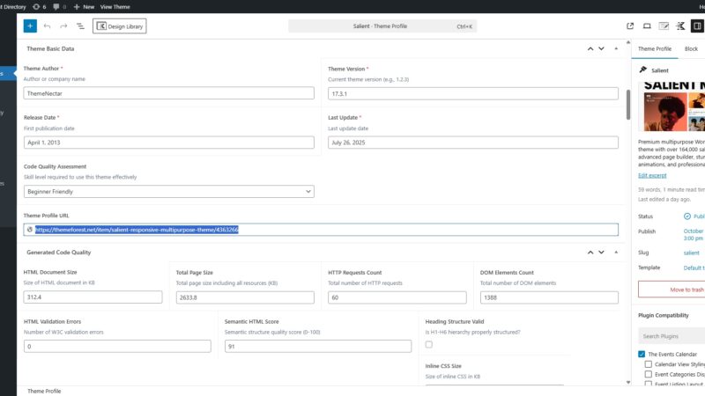Check the Calendar View Styling option
Viewport: 705px width, 396px height.
point(649,364)
